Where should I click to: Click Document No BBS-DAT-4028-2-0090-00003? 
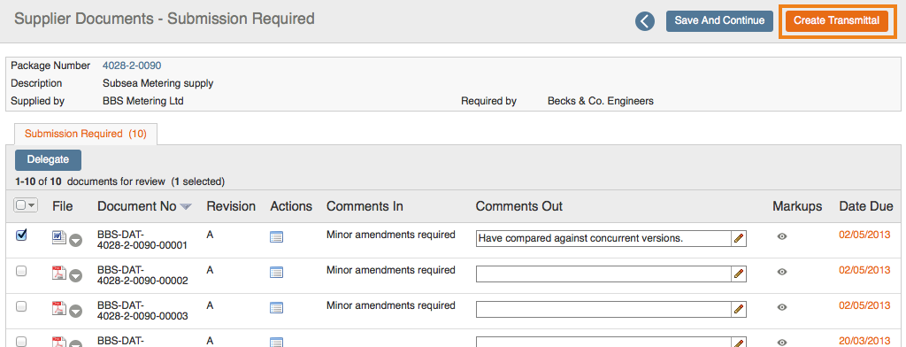pos(142,311)
